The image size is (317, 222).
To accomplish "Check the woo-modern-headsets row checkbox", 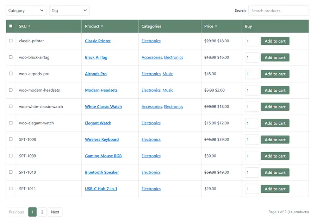I will [11, 90].
